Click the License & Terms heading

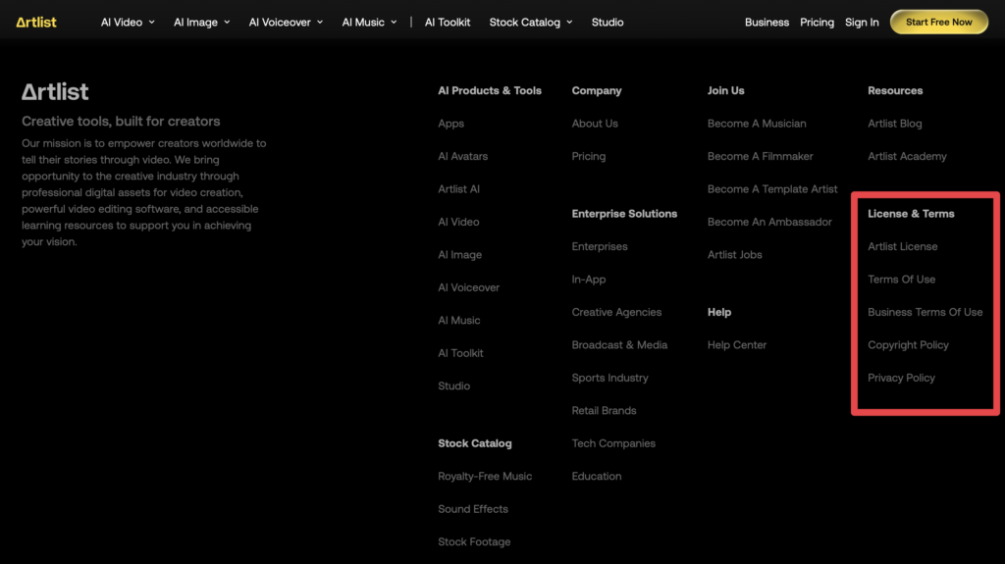pos(911,214)
